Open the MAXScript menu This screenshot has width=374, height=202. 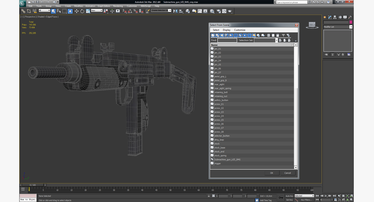pos(146,6)
